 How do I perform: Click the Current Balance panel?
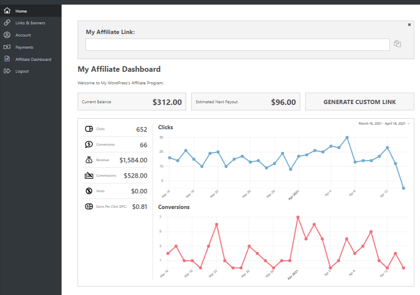click(x=132, y=102)
